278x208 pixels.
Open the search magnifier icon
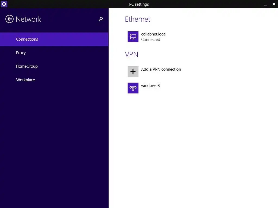(x=101, y=19)
